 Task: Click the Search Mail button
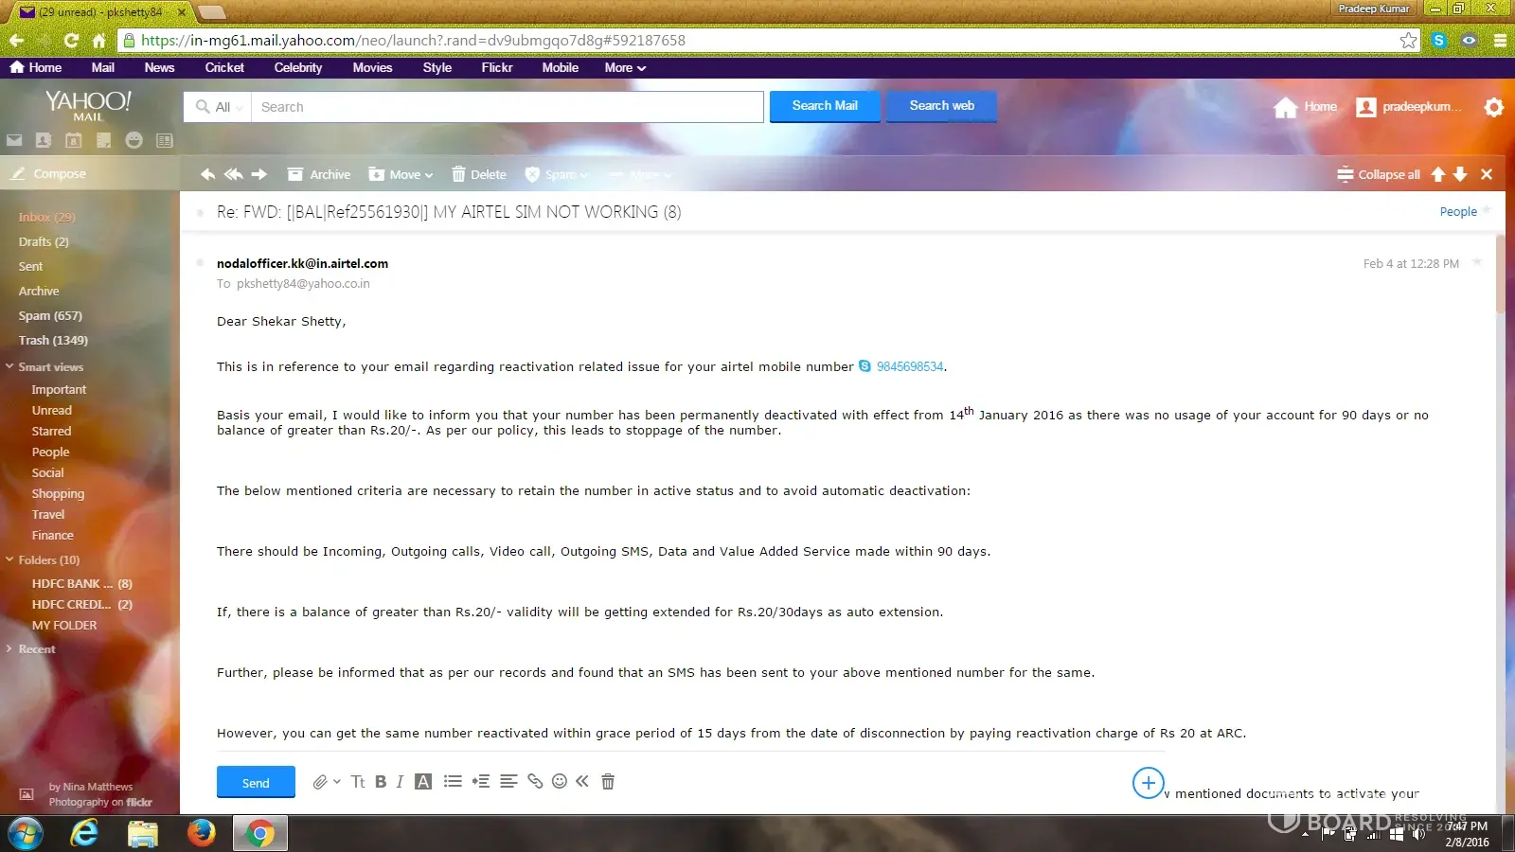[x=825, y=106]
